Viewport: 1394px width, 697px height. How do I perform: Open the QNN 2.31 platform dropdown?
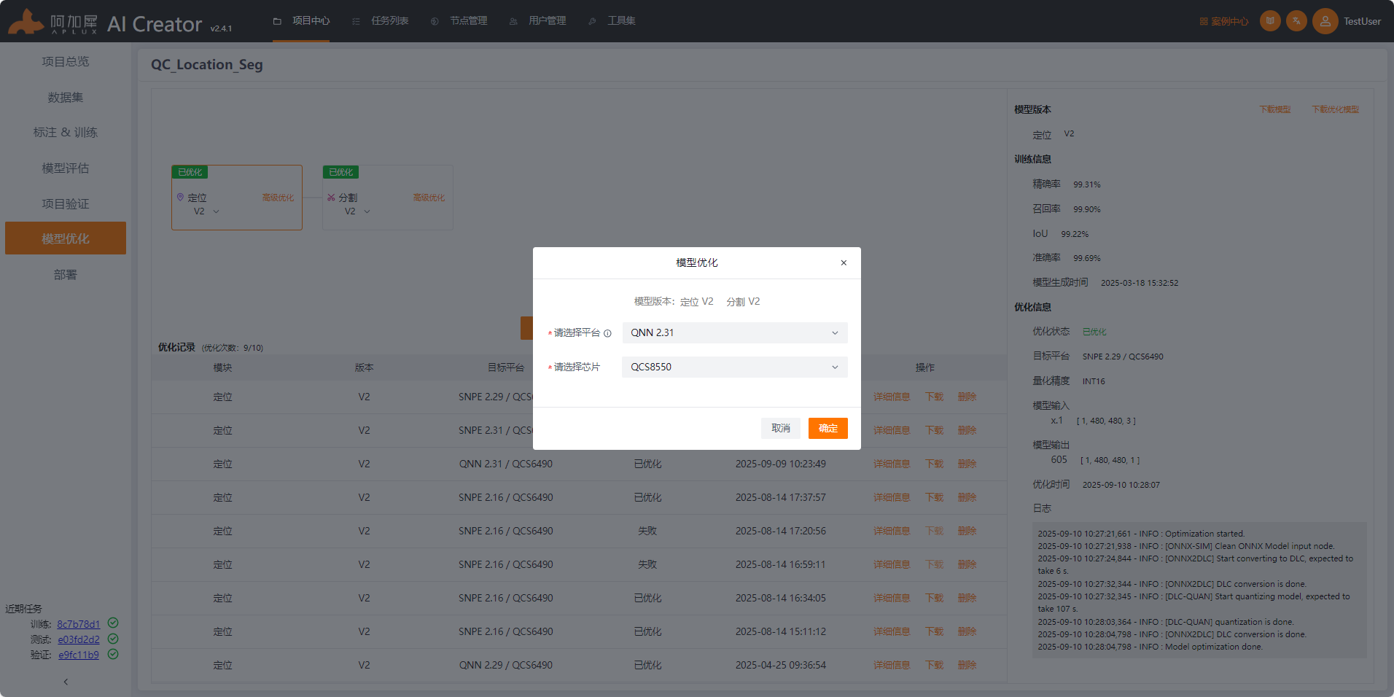point(735,332)
